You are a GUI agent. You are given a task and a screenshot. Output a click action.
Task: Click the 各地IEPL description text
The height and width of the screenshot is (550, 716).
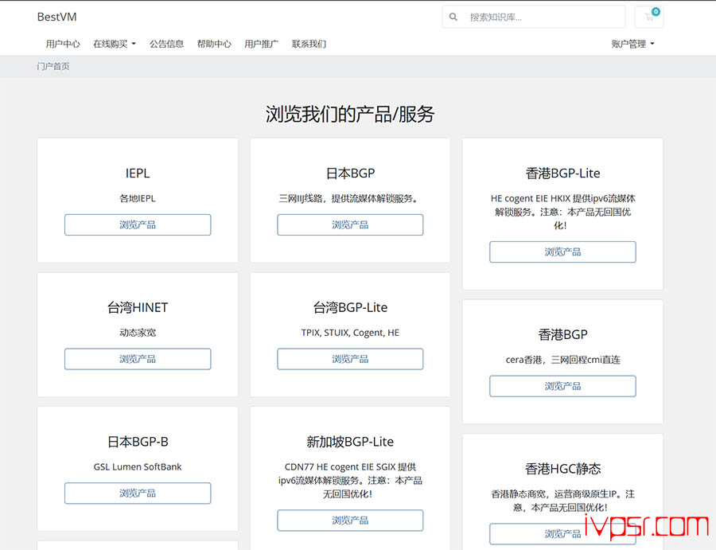coord(138,198)
